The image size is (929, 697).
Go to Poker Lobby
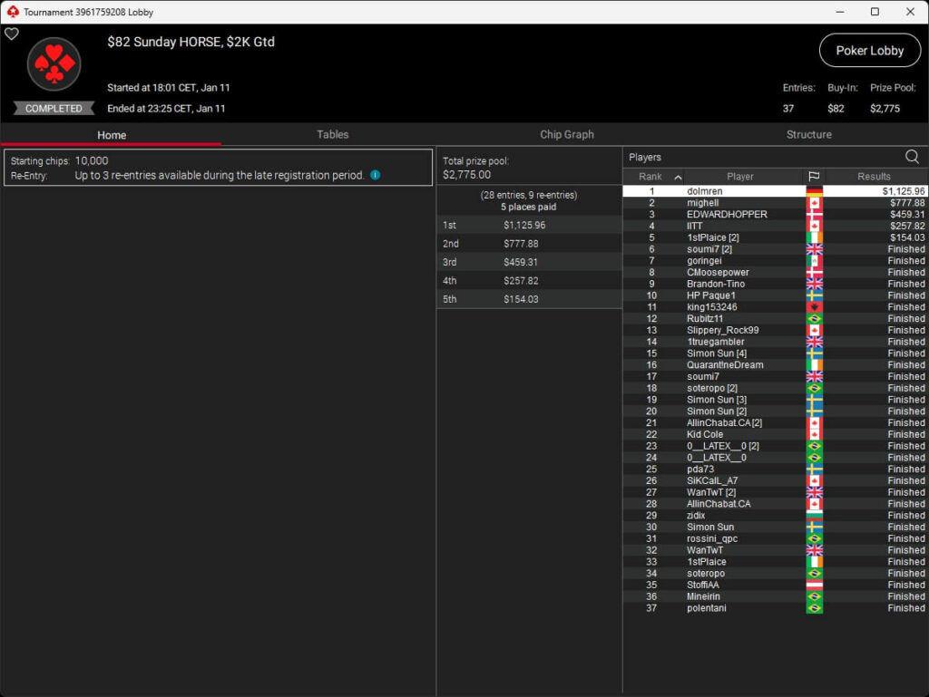pos(869,51)
